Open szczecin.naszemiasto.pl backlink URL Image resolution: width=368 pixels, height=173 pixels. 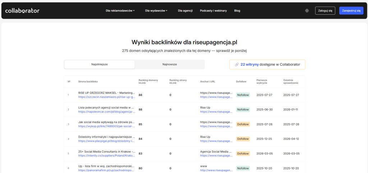[107, 97]
